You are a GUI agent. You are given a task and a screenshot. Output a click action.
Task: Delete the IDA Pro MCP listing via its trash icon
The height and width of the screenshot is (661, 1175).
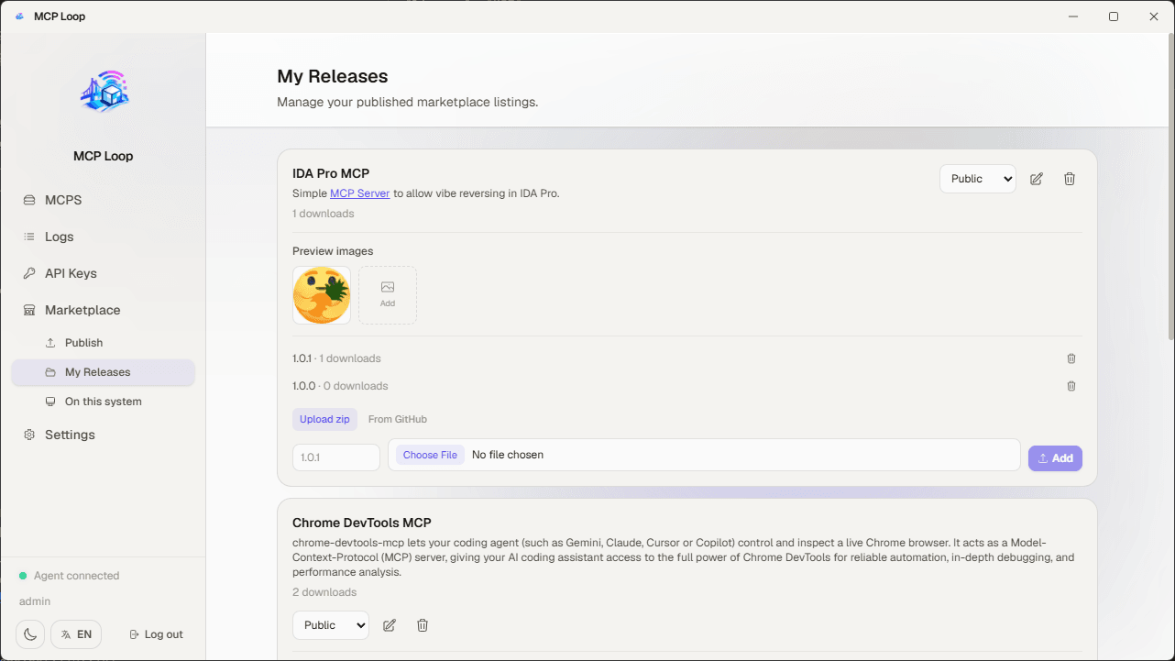(1070, 179)
